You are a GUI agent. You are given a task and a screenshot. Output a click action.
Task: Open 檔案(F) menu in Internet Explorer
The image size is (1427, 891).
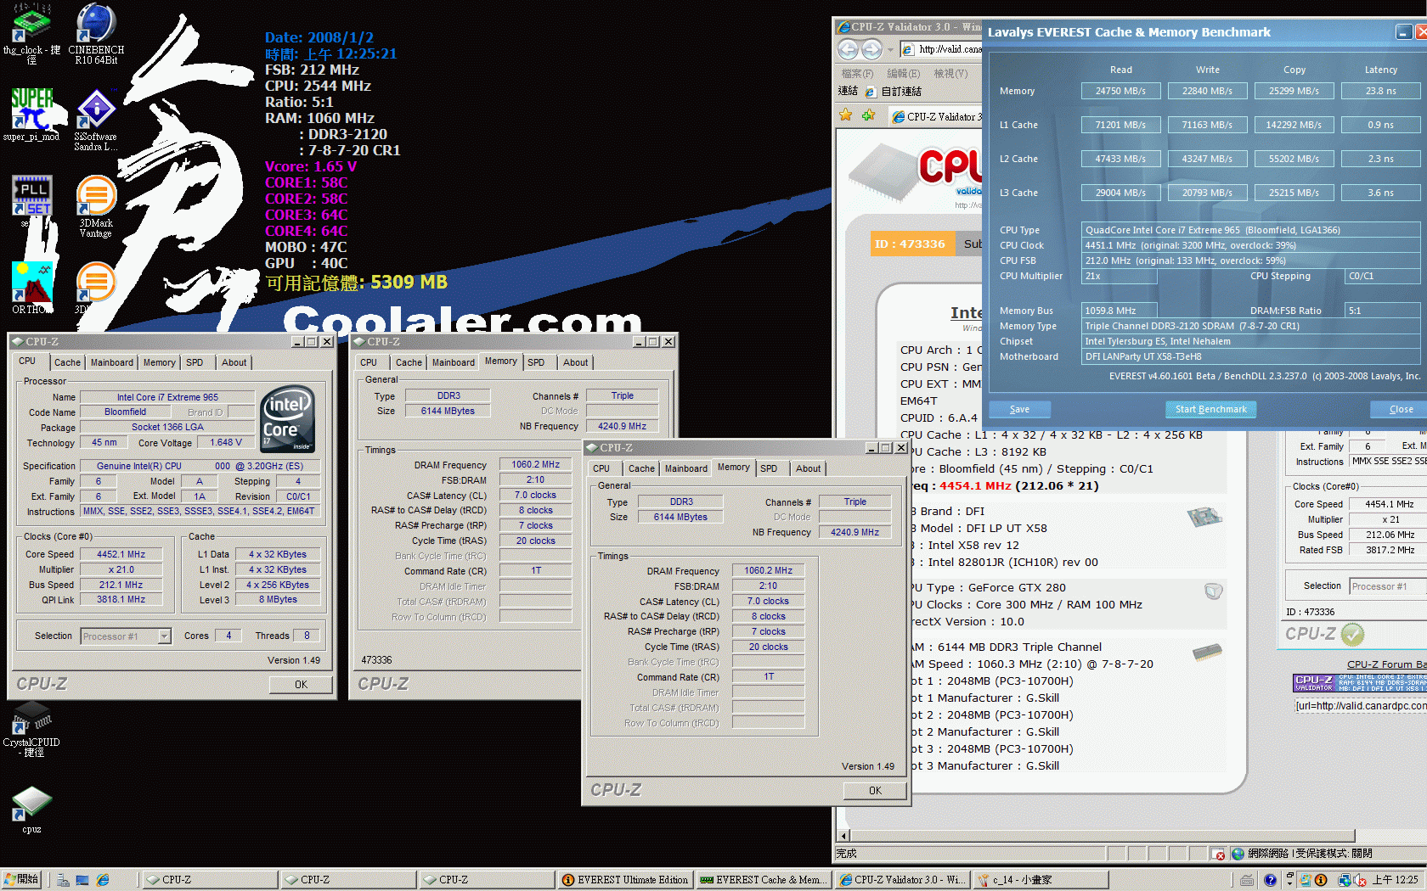pos(857,74)
